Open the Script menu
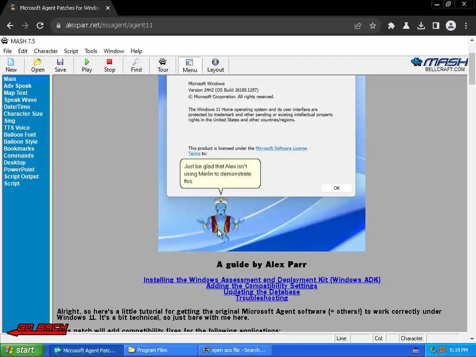Screen dimensions: 476x357 71,51
